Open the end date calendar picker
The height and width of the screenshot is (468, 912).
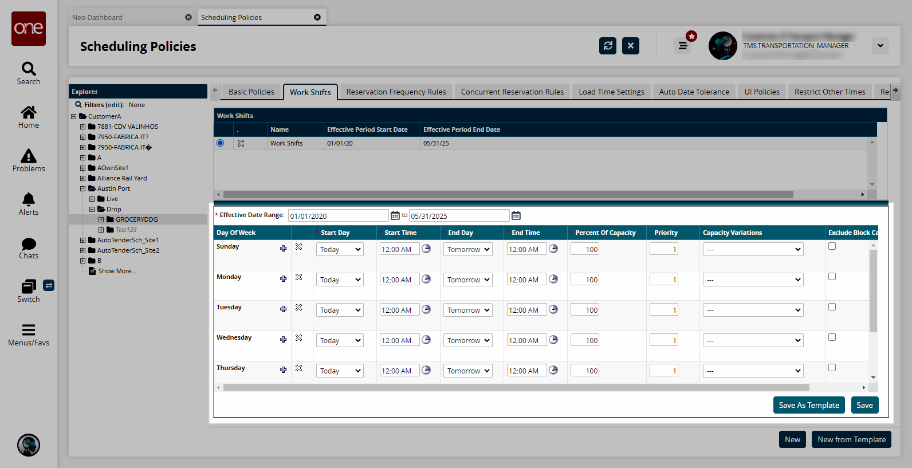coord(516,215)
